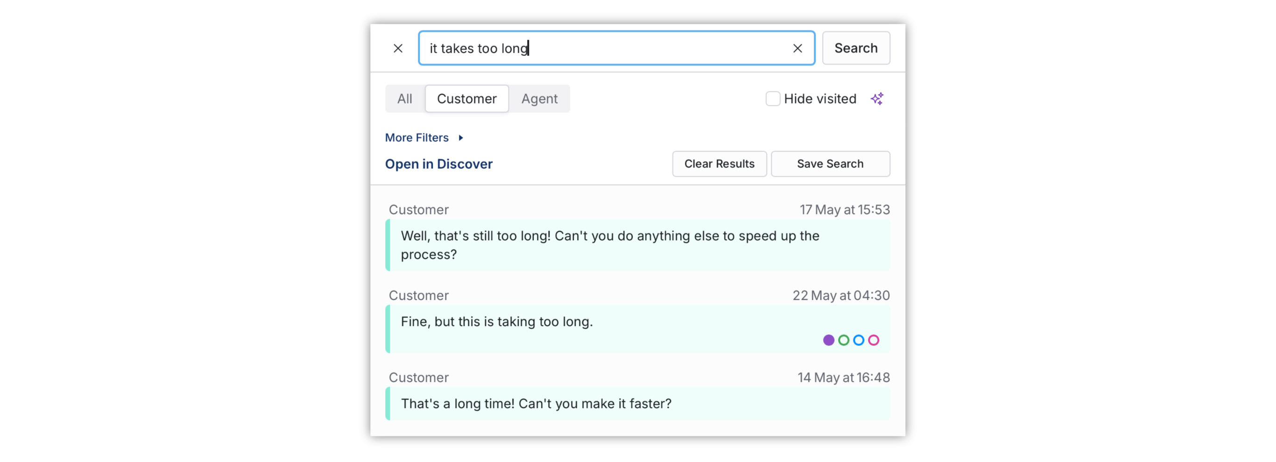Open the More Filters link
Viewport: 1276px width, 462px height.
click(x=416, y=138)
